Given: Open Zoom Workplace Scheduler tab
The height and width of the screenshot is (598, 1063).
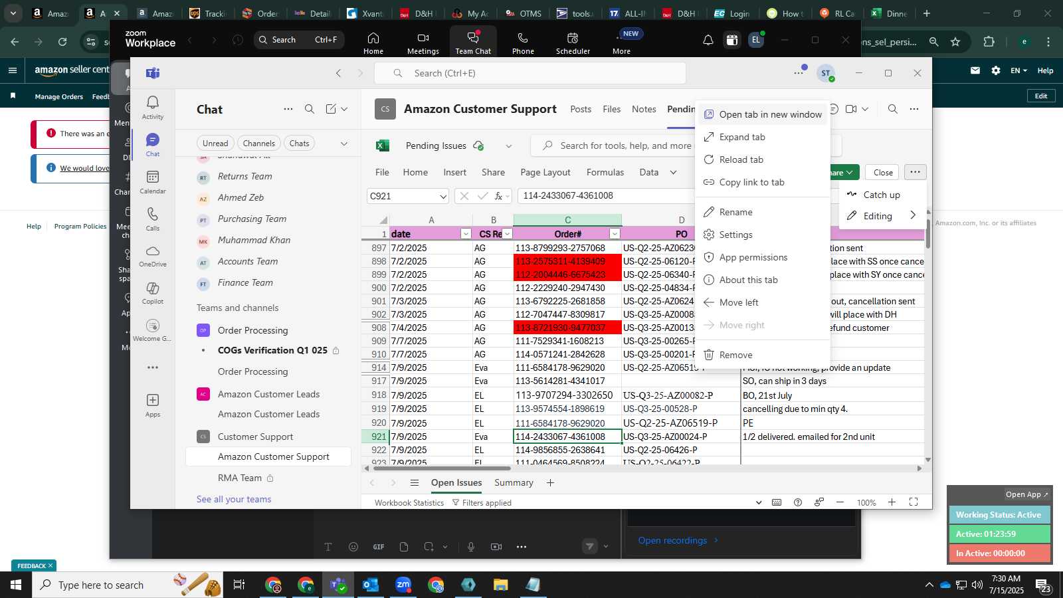Looking at the screenshot, I should point(573,43).
